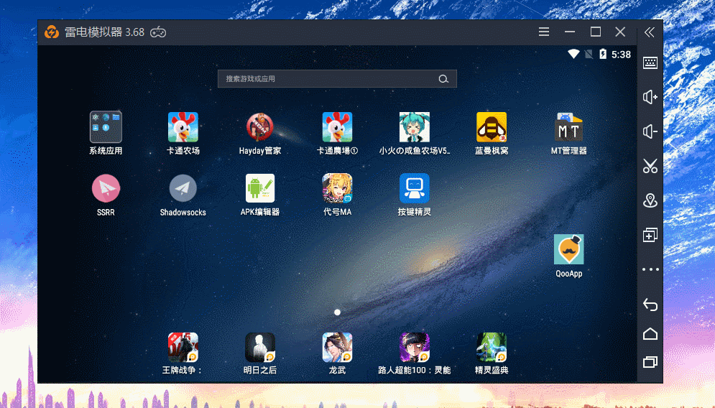Open the QooApp store
Viewport: 715px width, 408px height.
[x=568, y=249]
